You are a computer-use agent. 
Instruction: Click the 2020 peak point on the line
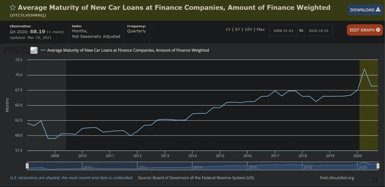pos(365,69)
